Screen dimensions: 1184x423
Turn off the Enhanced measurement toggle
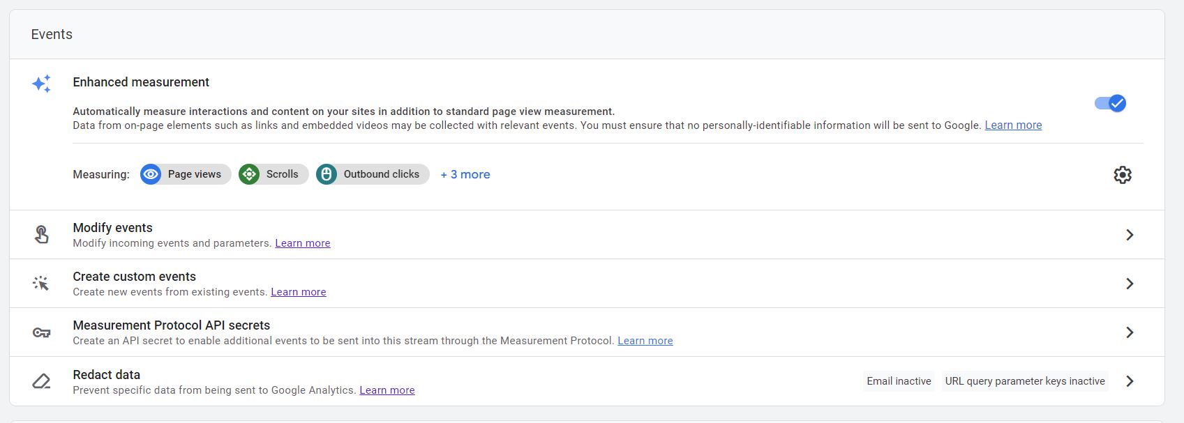[x=1110, y=103]
